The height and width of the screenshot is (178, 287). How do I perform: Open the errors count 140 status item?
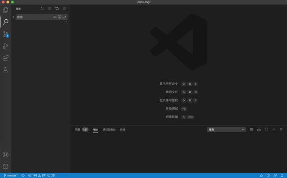tap(33, 175)
